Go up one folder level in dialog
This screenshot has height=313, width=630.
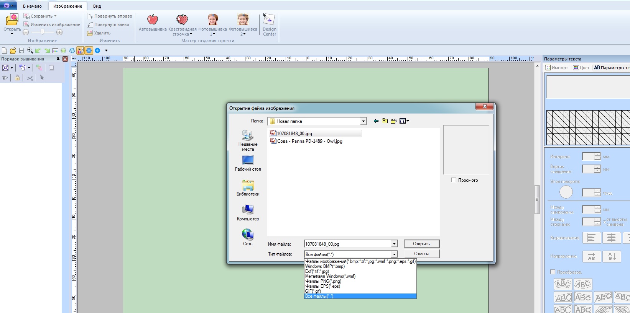[385, 121]
